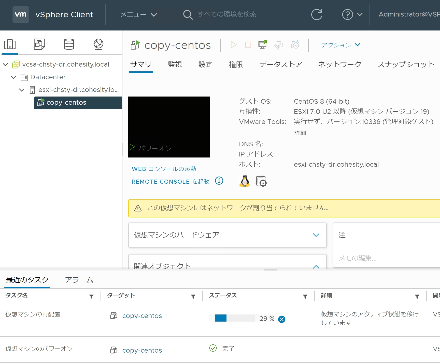This screenshot has width=440, height=364.
Task: Collapse the Datacenter tree node
Action: (x=13, y=77)
